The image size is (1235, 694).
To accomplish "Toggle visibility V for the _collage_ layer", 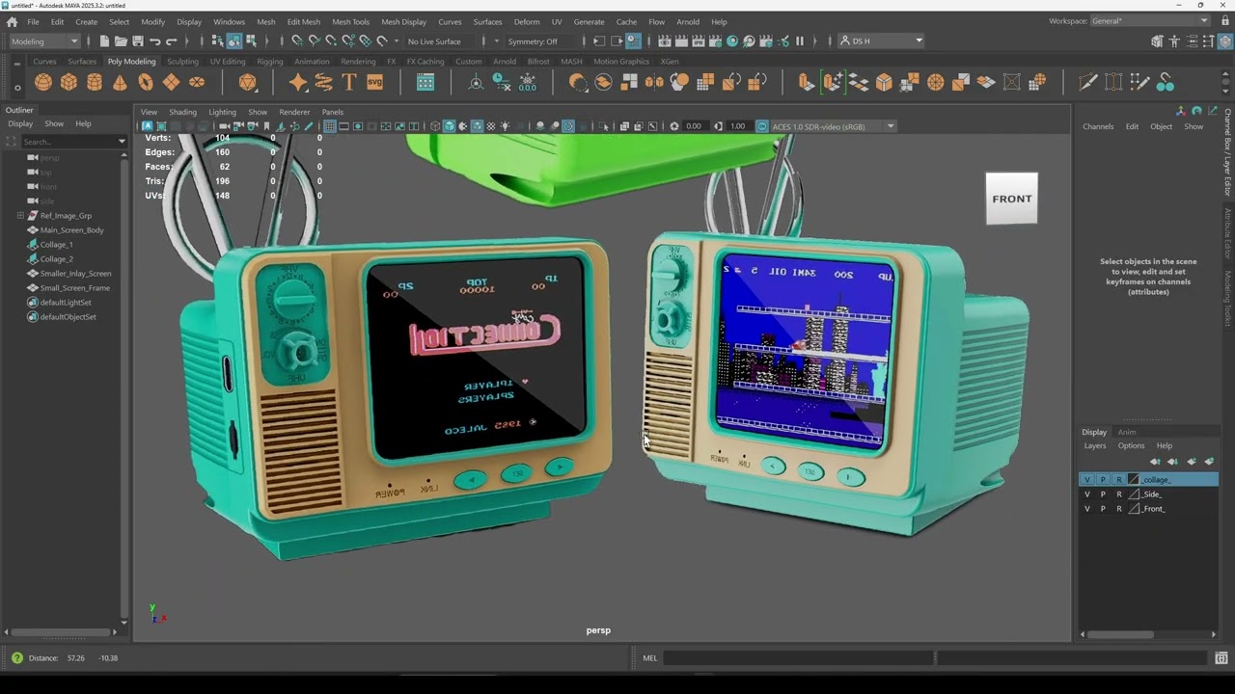I will (1087, 479).
